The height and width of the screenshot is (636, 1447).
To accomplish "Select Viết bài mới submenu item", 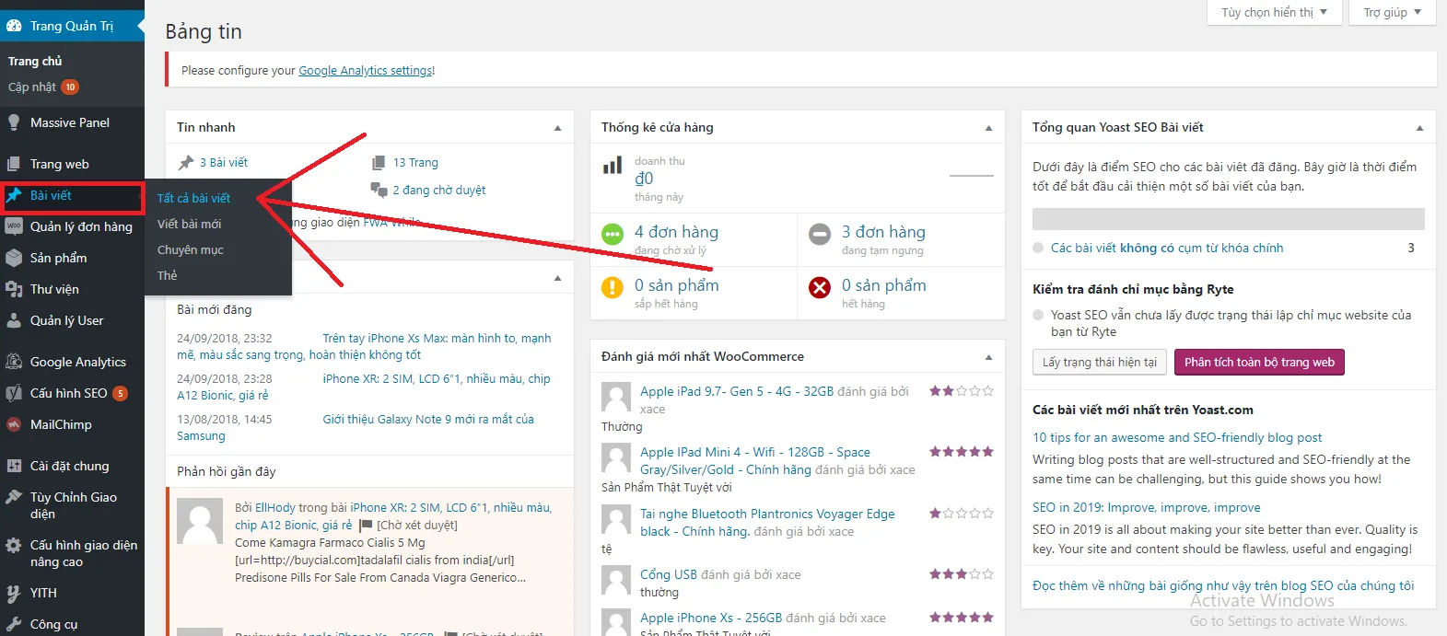I will tap(190, 224).
